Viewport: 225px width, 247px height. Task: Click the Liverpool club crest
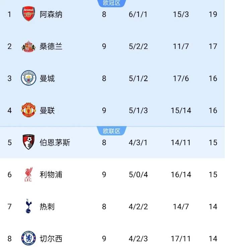point(28,175)
